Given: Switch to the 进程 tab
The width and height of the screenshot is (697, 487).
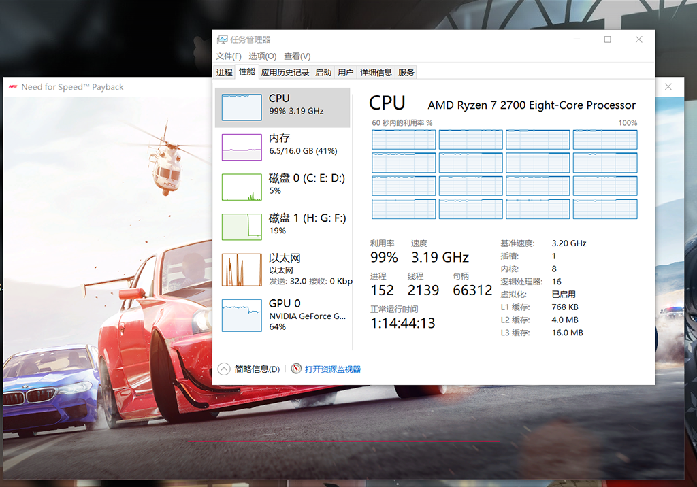Looking at the screenshot, I should click(x=224, y=72).
